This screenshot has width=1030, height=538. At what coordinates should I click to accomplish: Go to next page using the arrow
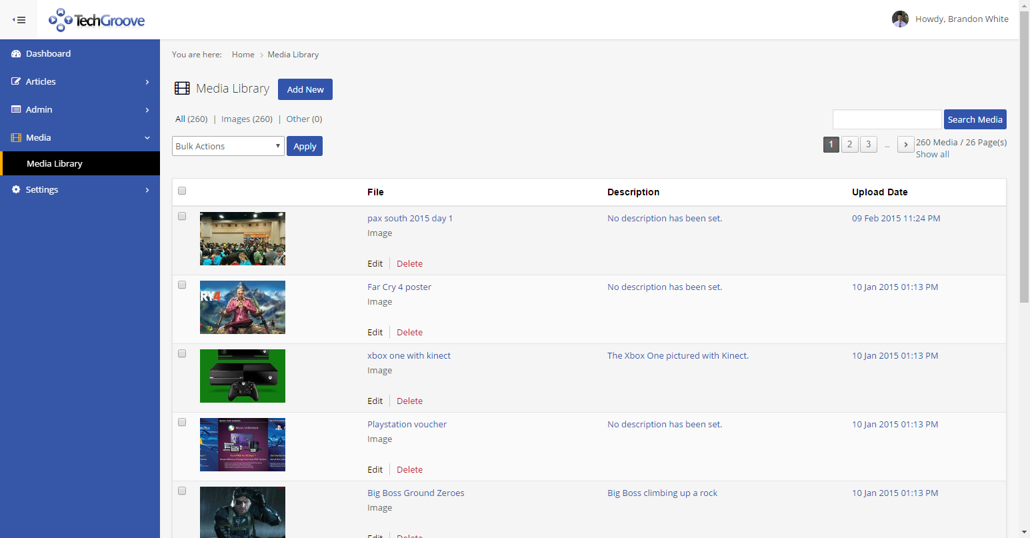click(x=905, y=145)
